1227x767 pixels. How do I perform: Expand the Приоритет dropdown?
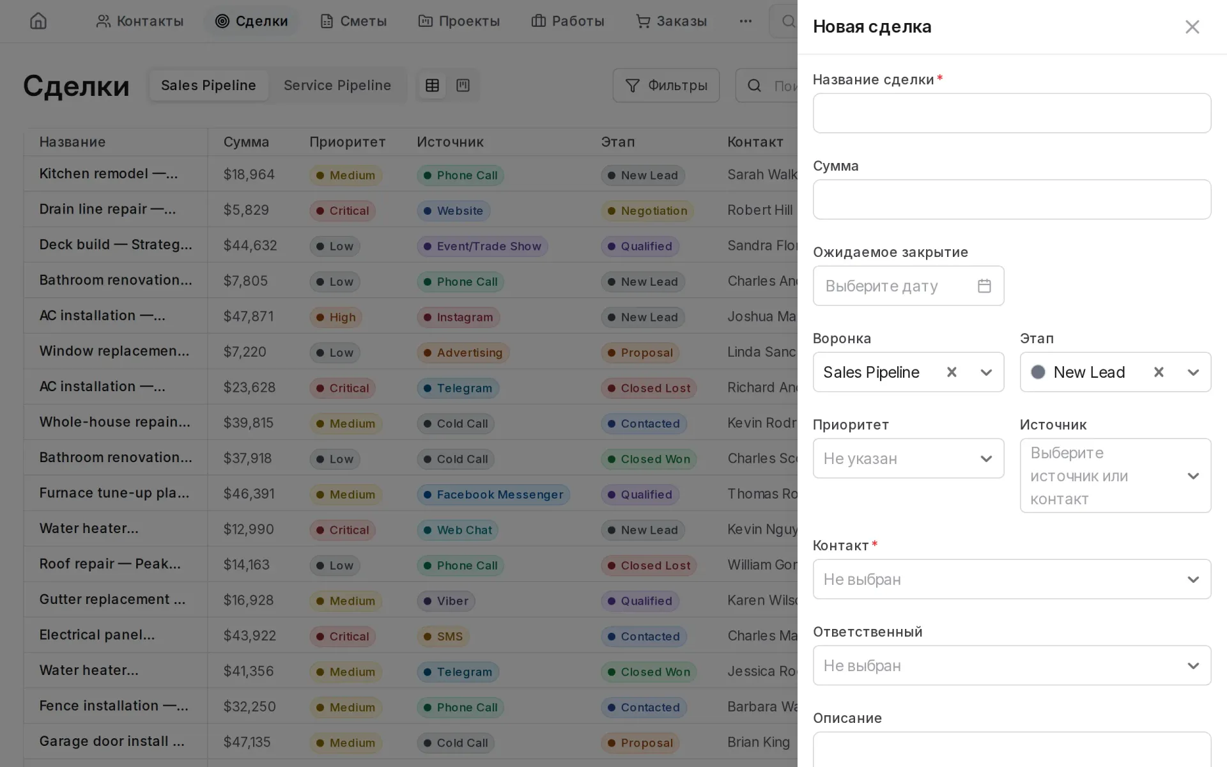coord(908,458)
